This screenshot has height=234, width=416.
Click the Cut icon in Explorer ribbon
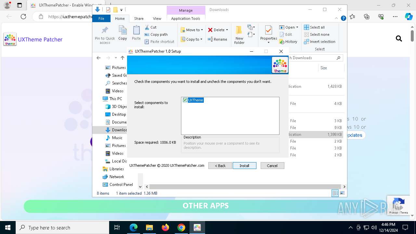(x=150, y=27)
